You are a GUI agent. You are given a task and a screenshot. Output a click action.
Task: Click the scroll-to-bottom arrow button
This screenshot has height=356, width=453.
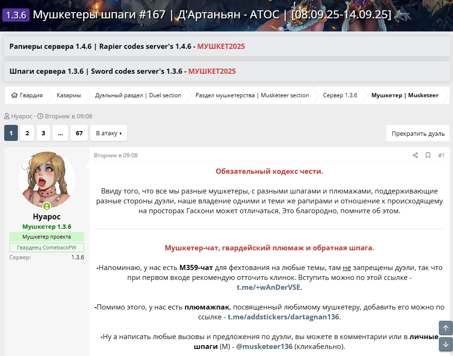(445, 344)
